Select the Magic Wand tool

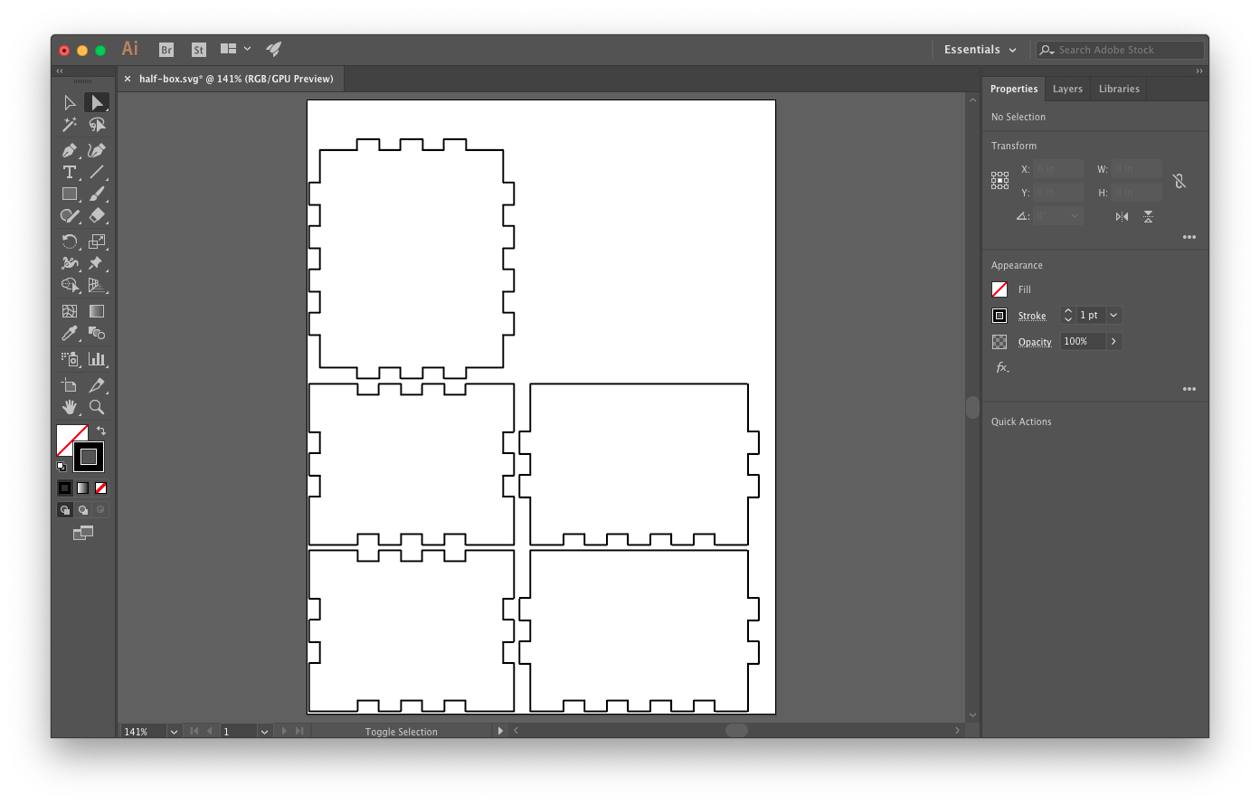tap(69, 125)
